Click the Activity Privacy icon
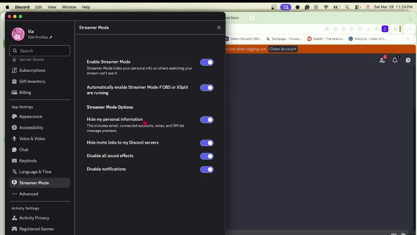This screenshot has width=417, height=235. pyautogui.click(x=14, y=218)
